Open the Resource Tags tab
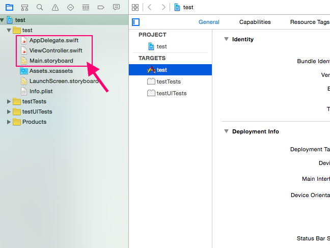The image size is (330, 248). [x=310, y=22]
